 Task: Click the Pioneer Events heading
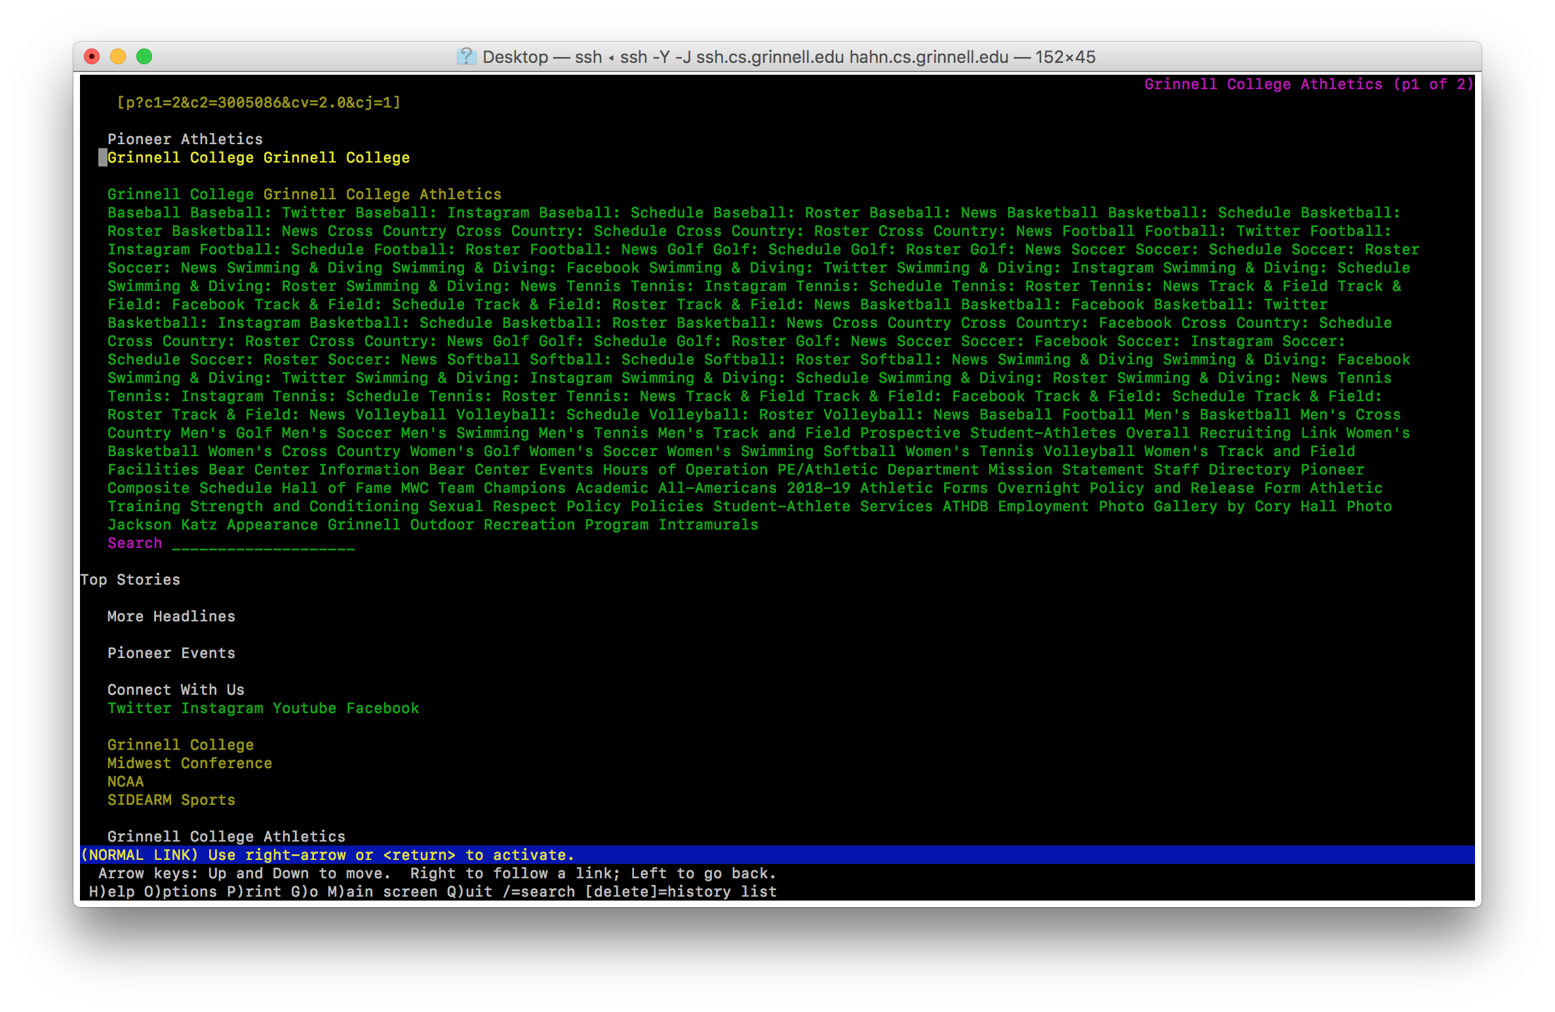point(171,653)
